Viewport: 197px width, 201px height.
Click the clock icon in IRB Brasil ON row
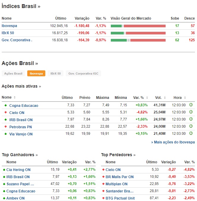coord(191,119)
